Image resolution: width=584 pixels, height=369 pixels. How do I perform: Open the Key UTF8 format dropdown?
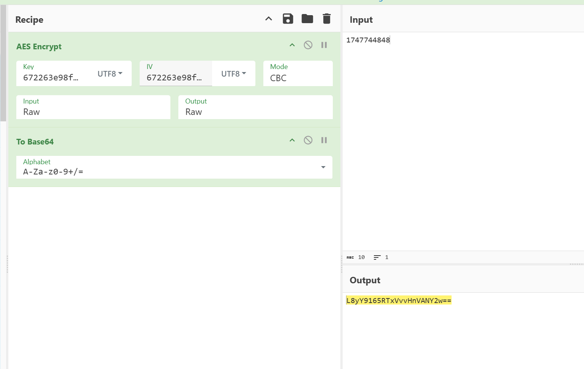(x=110, y=74)
